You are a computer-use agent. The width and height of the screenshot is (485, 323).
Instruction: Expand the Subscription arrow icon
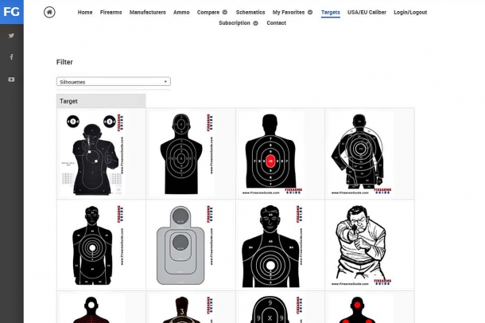click(255, 23)
